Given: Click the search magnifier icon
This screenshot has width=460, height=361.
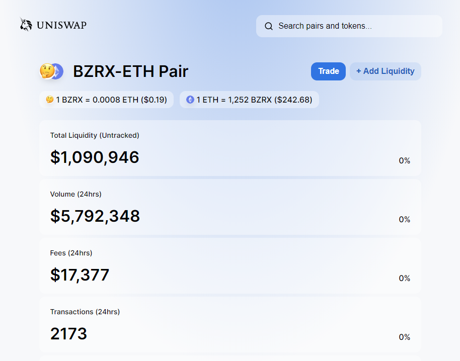Looking at the screenshot, I should click(x=269, y=26).
